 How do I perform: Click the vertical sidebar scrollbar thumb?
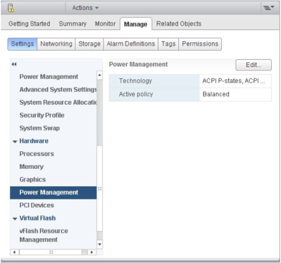[99, 112]
